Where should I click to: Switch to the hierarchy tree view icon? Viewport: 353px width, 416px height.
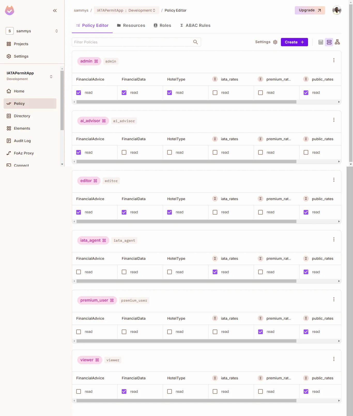click(337, 42)
